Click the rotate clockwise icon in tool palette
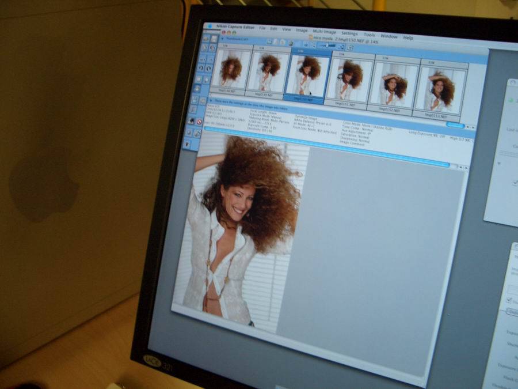This screenshot has height=389, width=518. [x=208, y=69]
